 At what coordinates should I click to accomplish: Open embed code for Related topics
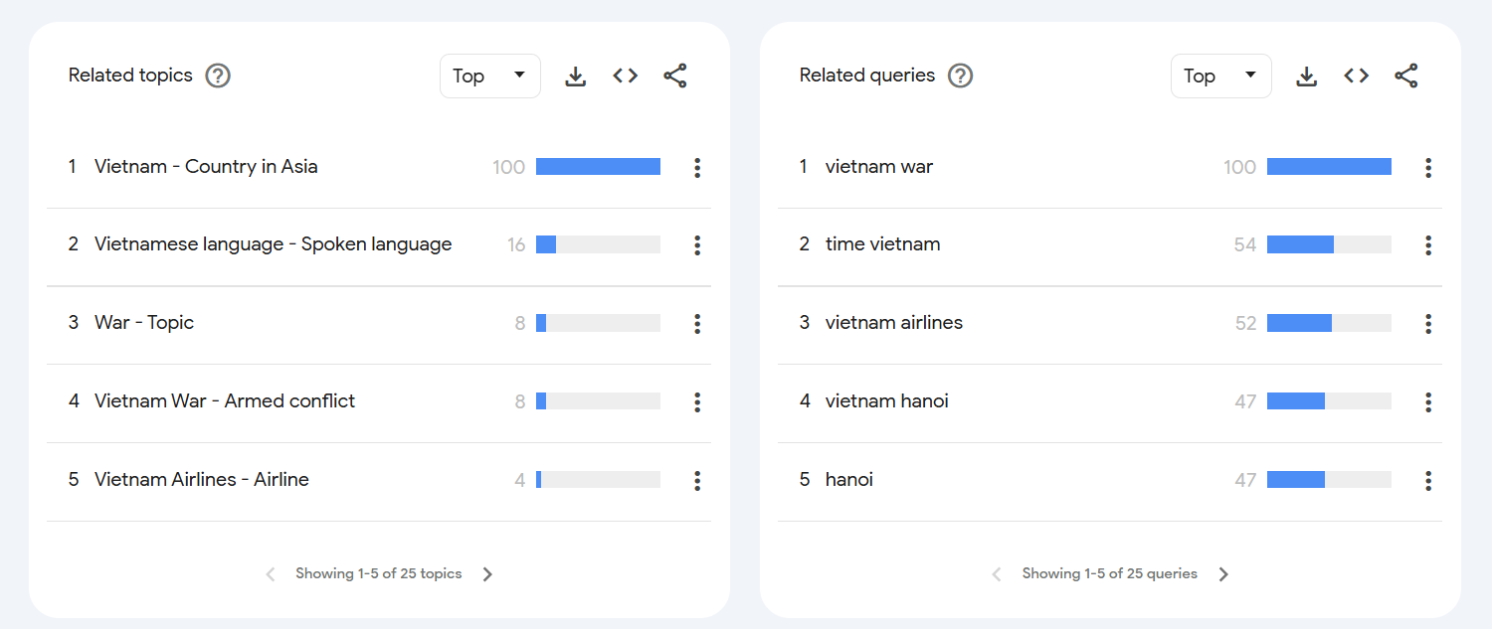[625, 75]
